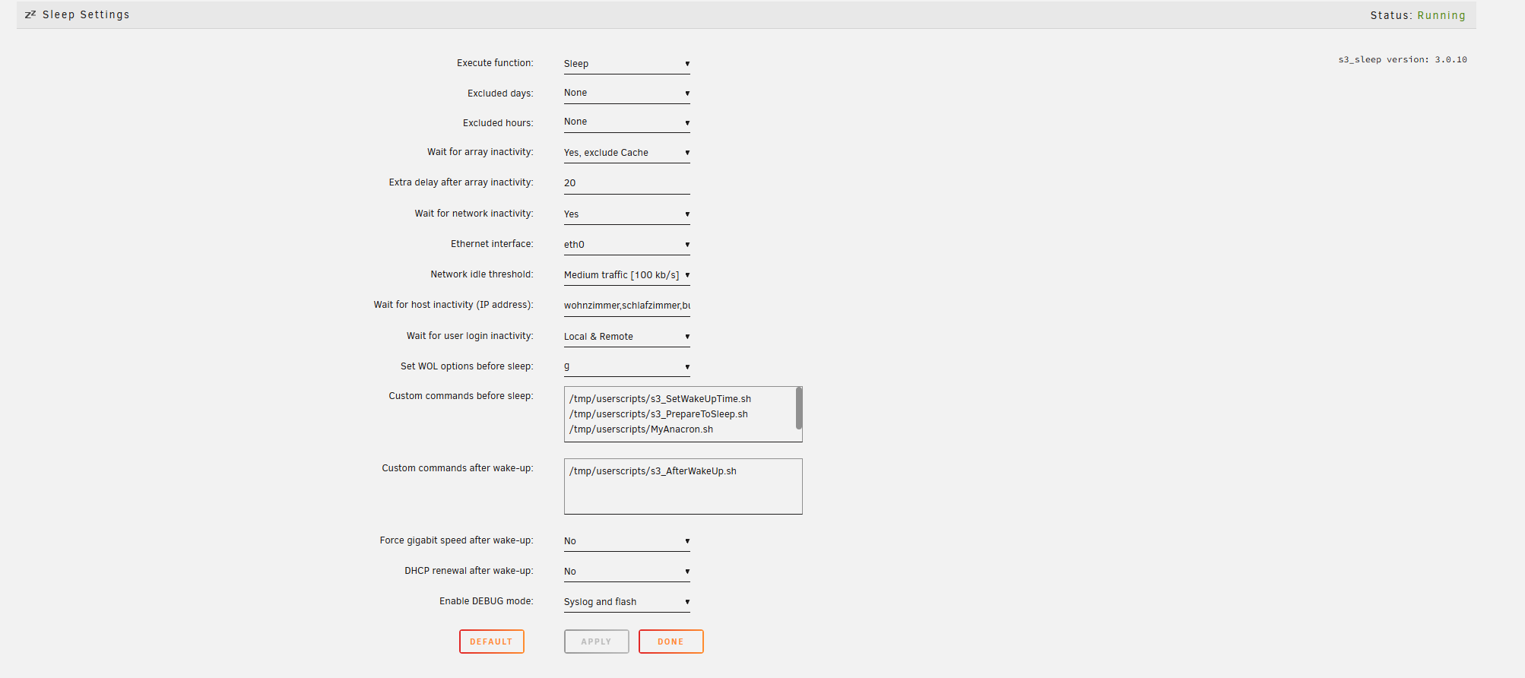Open the Set WOL options before sleep dropdown
The image size is (1525, 678).
[x=626, y=366]
